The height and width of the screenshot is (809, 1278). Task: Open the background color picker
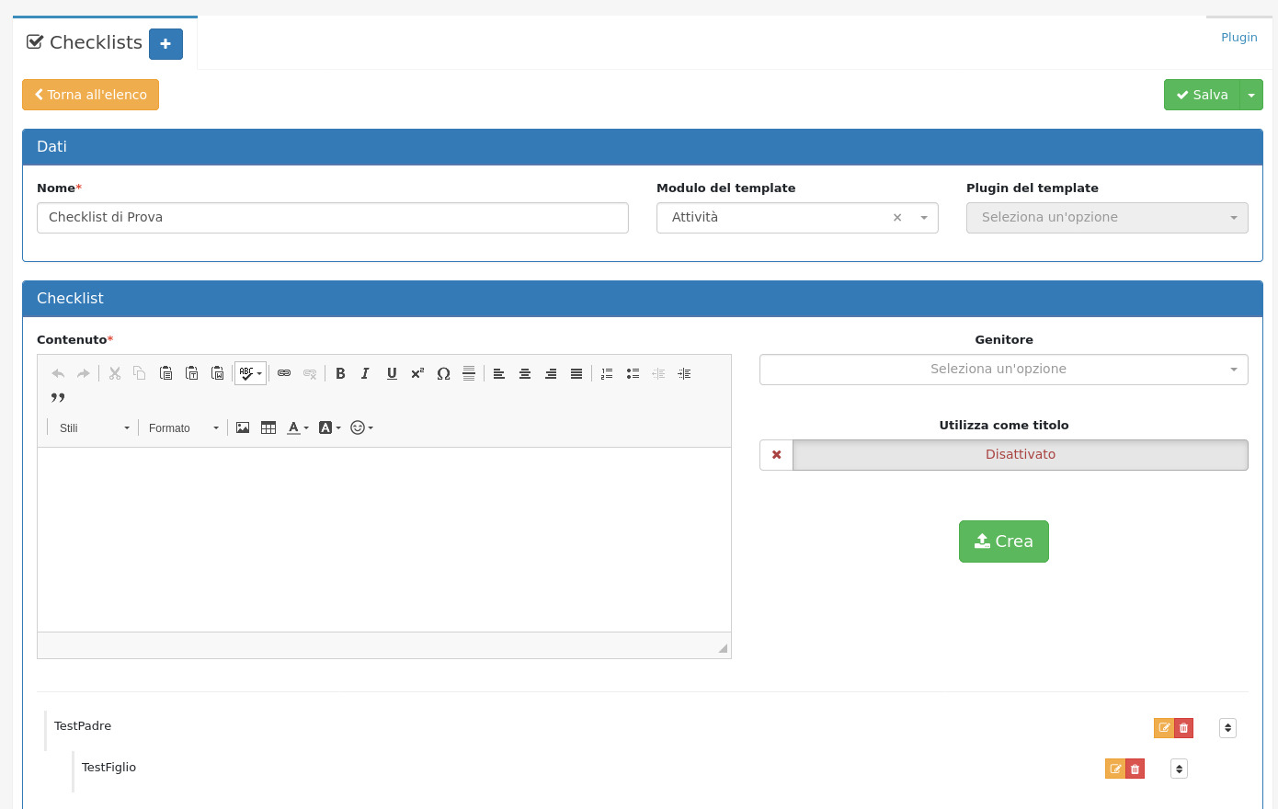tap(329, 427)
